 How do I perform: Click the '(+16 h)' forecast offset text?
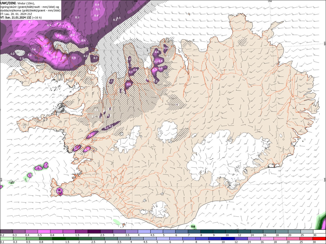[37, 18]
